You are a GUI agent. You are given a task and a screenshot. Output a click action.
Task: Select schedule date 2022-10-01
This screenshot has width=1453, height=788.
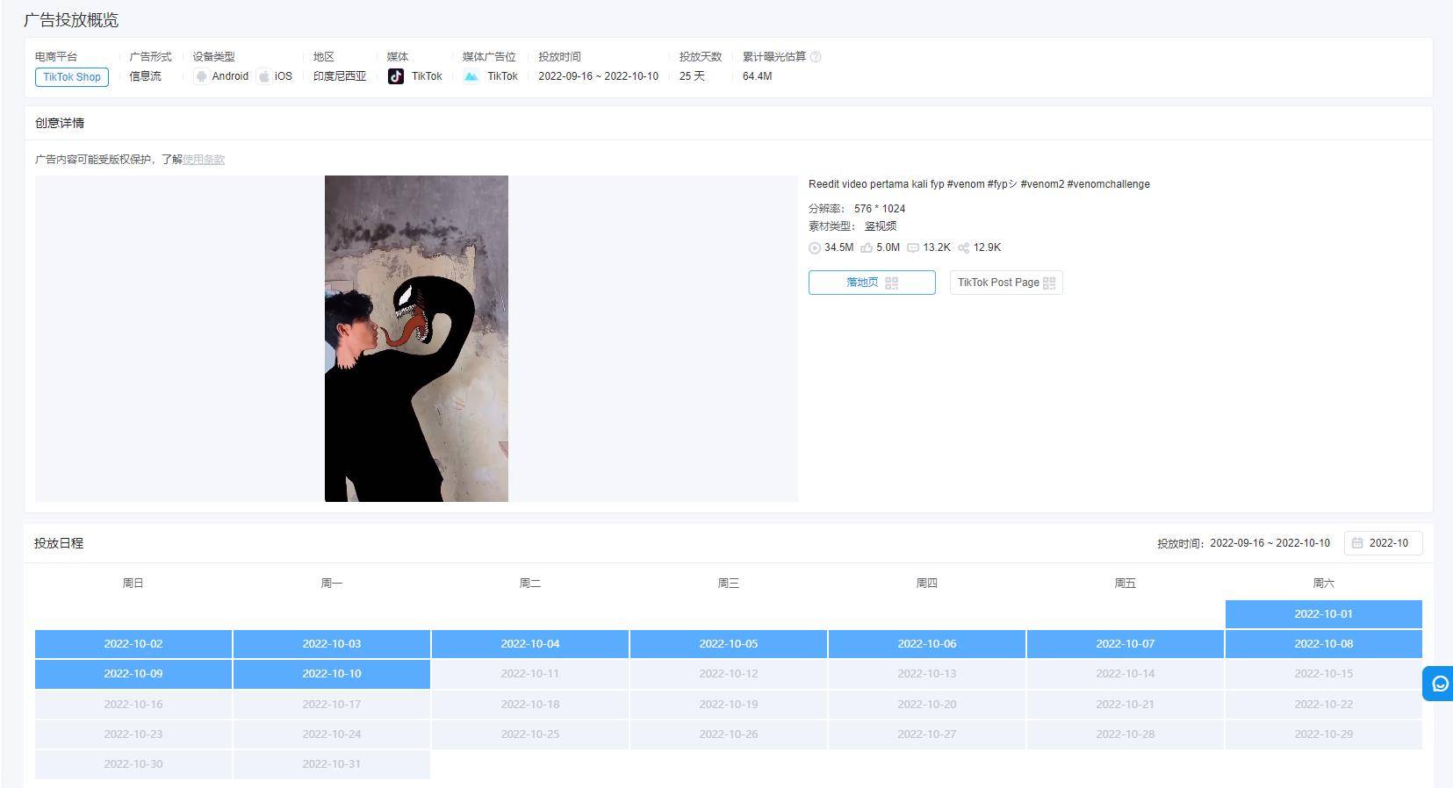pos(1323,614)
